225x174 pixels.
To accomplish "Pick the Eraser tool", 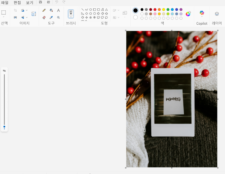I will click(x=44, y=17).
